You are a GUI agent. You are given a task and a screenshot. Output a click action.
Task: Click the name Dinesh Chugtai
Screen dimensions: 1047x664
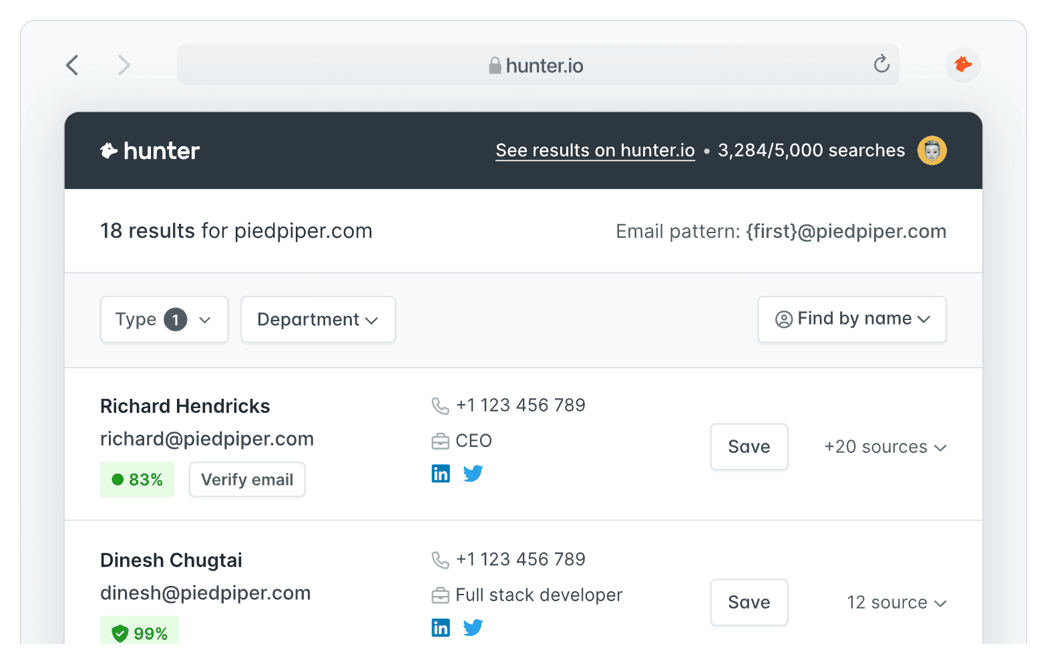(171, 560)
